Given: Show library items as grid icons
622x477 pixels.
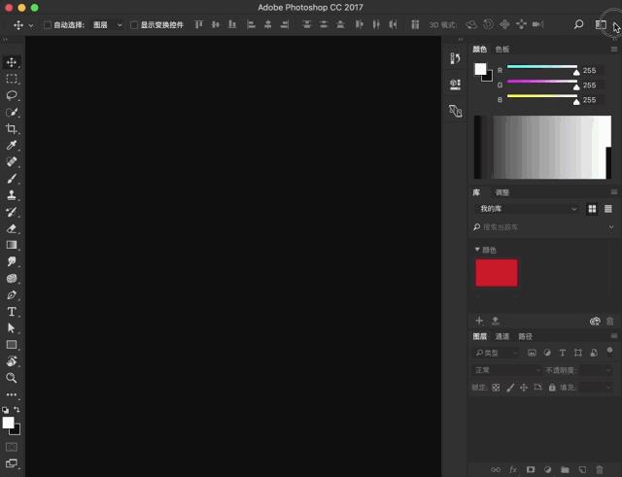Looking at the screenshot, I should (592, 209).
